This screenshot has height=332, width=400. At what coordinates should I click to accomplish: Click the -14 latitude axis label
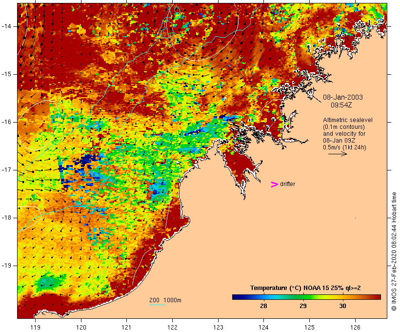point(6,26)
